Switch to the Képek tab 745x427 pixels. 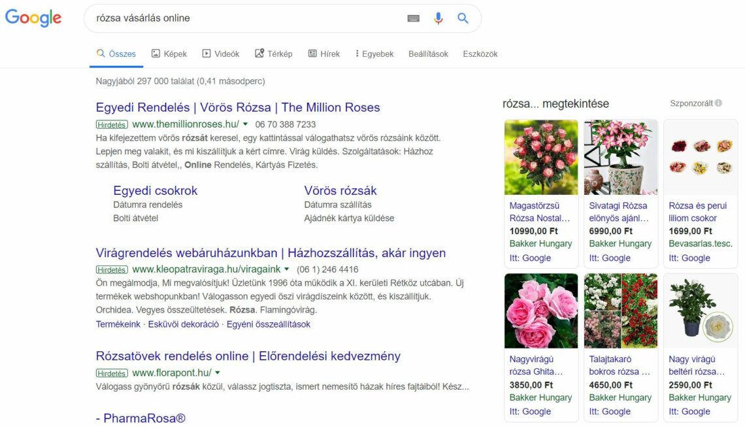[x=169, y=54]
